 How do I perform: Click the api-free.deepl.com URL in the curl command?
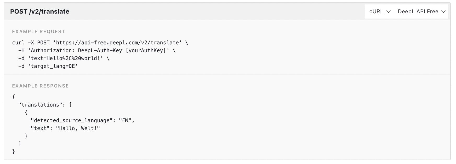(117, 43)
